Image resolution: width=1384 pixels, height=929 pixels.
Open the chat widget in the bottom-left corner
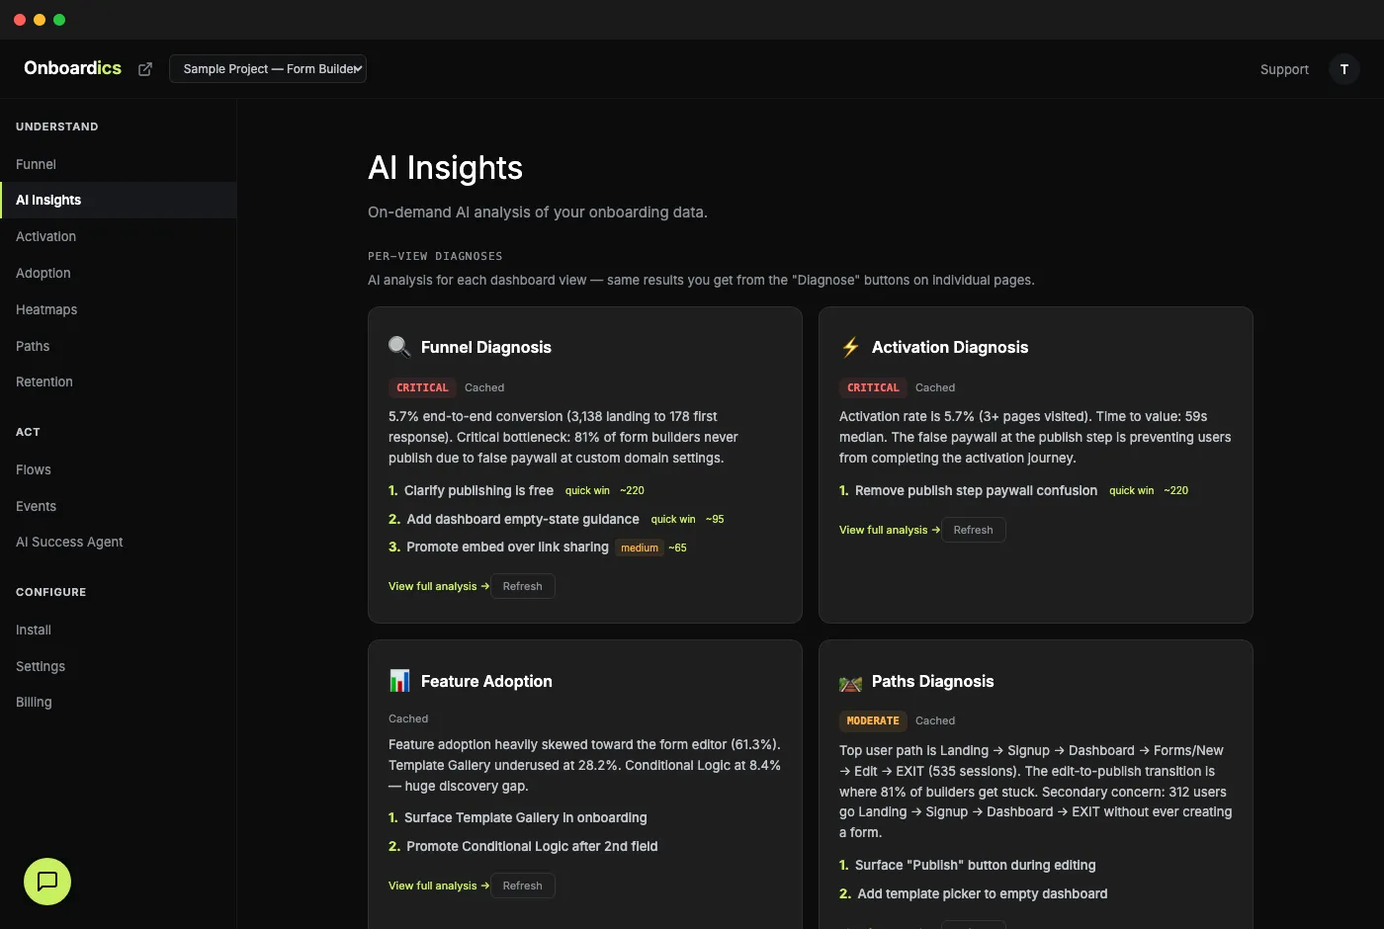[x=46, y=882]
